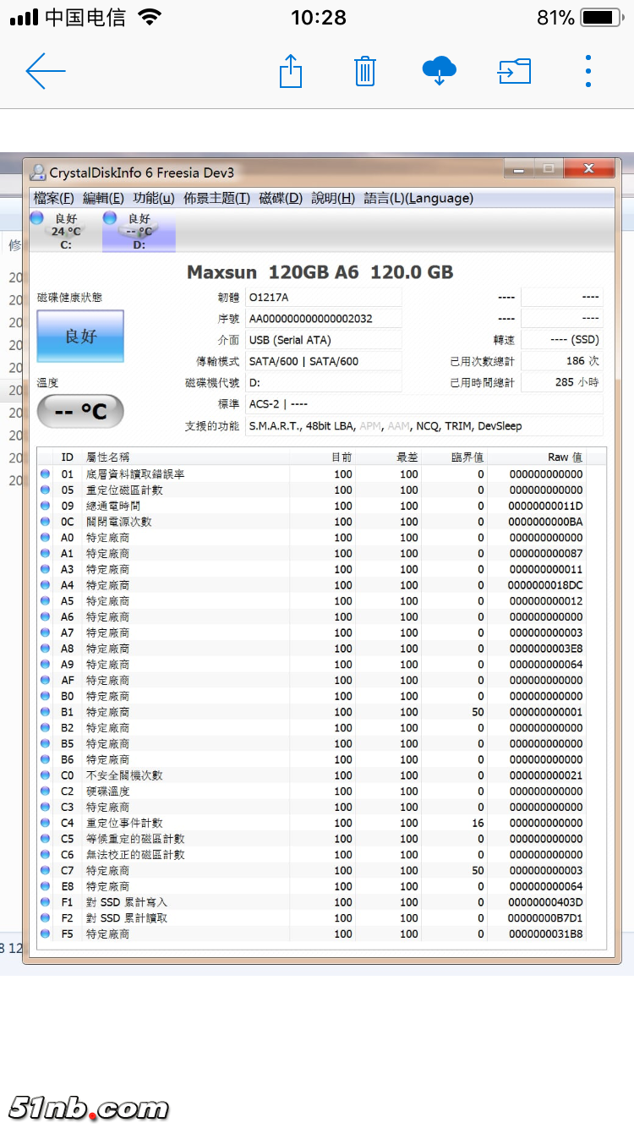The image size is (634, 1128).
Task: Open the 語言(L)(Language) menu
Action: 418,199
